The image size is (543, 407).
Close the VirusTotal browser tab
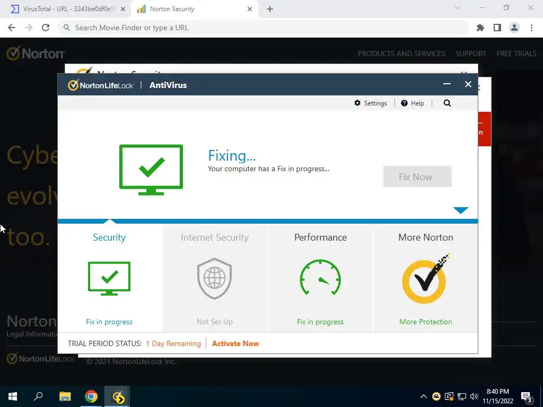(x=123, y=9)
